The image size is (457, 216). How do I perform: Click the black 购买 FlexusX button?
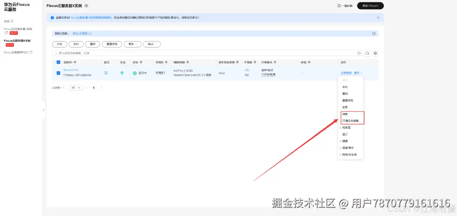pyautogui.click(x=371, y=6)
